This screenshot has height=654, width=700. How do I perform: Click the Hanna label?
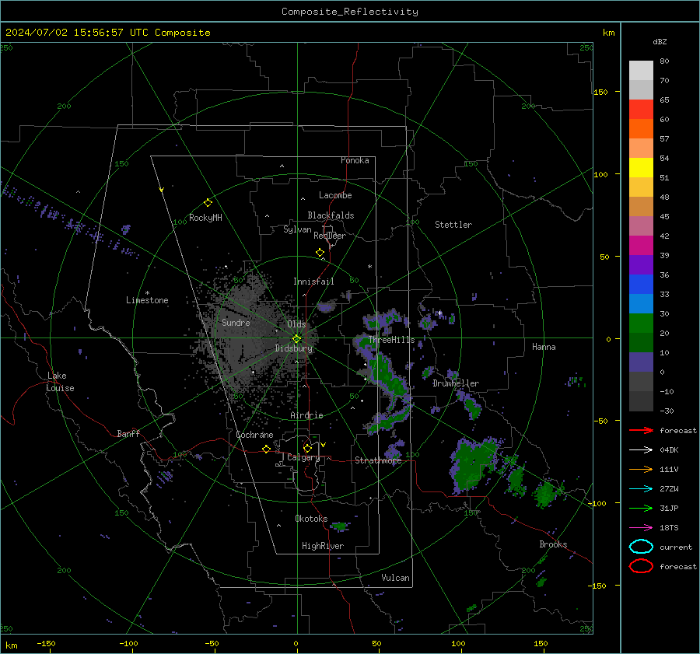point(544,347)
